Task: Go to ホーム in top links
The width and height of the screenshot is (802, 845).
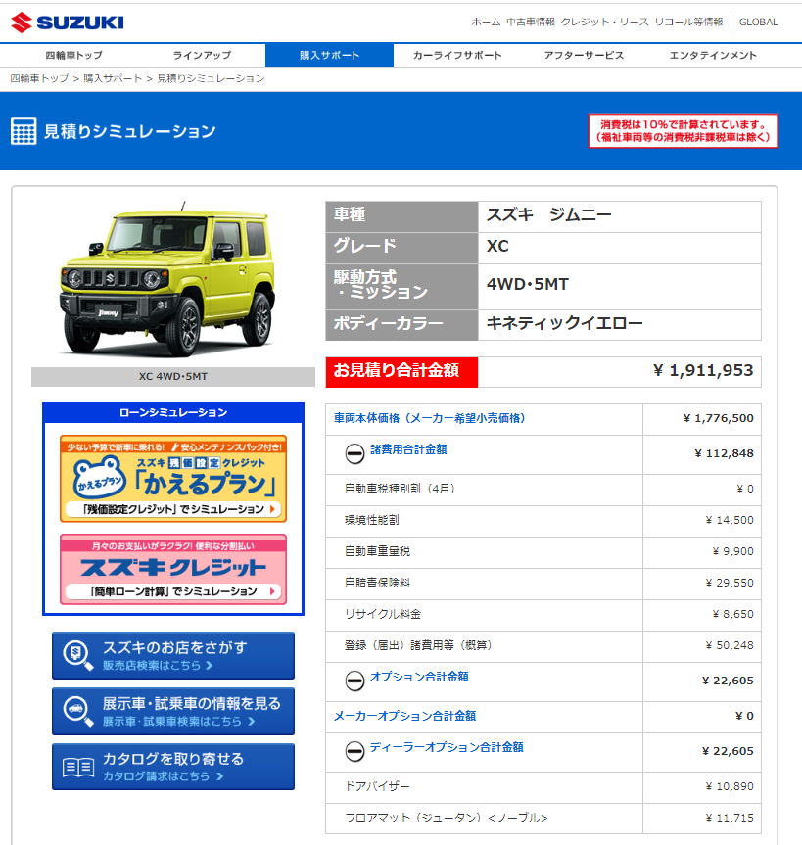Action: (486, 23)
